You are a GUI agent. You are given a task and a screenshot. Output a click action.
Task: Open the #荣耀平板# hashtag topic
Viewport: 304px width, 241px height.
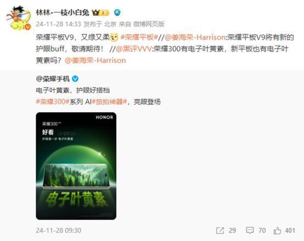pyautogui.click(x=139, y=37)
